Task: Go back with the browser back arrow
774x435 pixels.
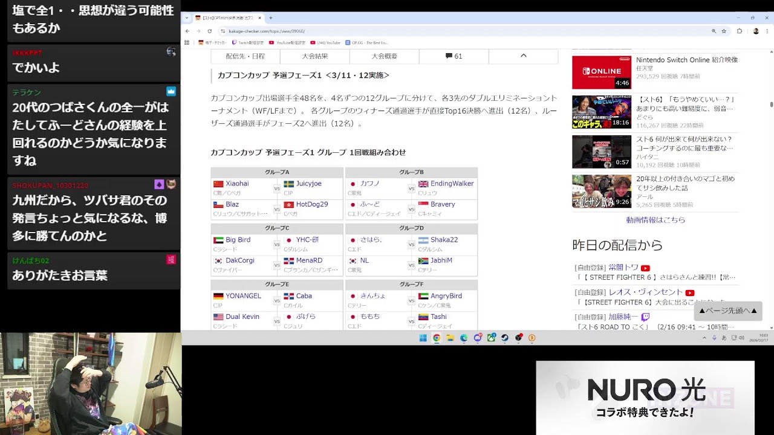Action: tap(187, 31)
